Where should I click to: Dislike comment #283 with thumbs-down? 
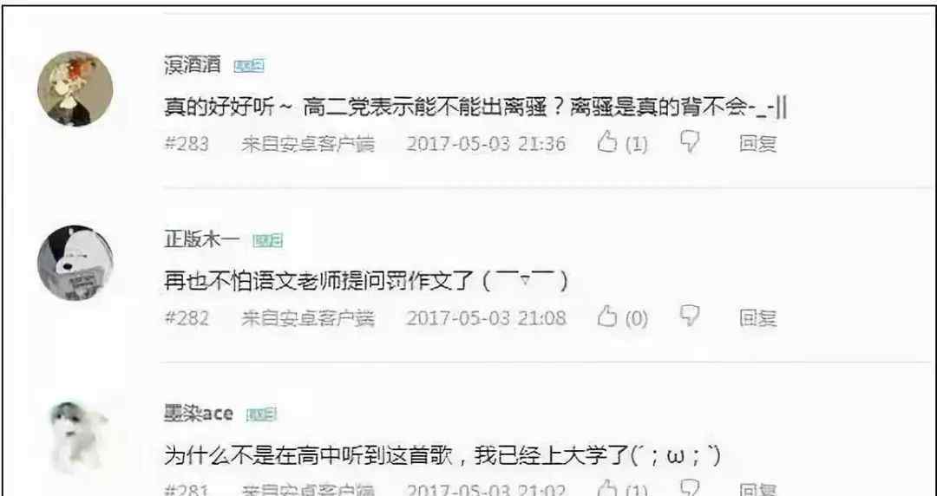pos(690,143)
